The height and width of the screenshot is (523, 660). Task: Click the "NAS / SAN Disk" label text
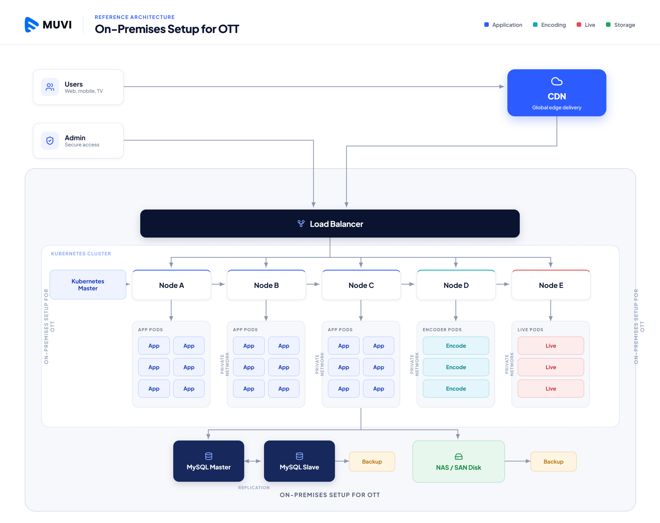pyautogui.click(x=459, y=467)
